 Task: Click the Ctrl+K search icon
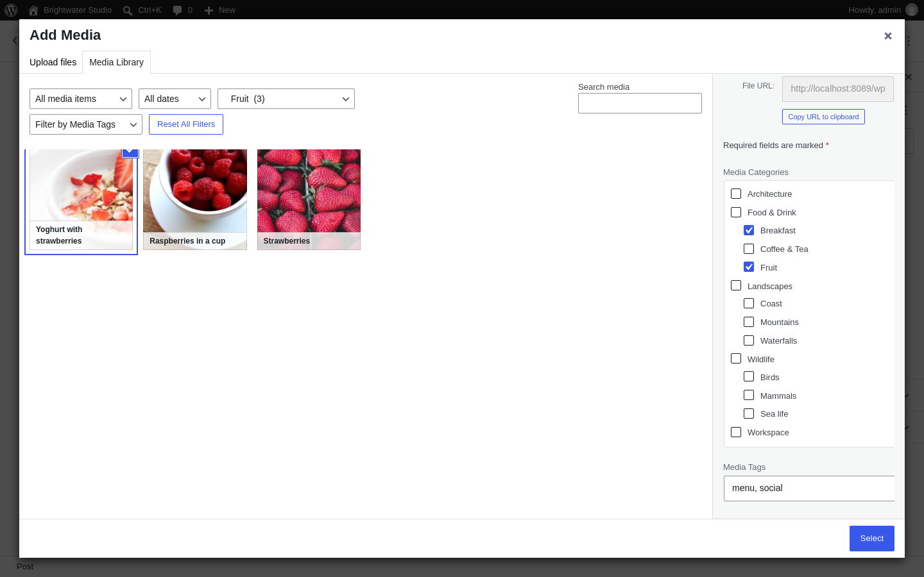coord(128,10)
